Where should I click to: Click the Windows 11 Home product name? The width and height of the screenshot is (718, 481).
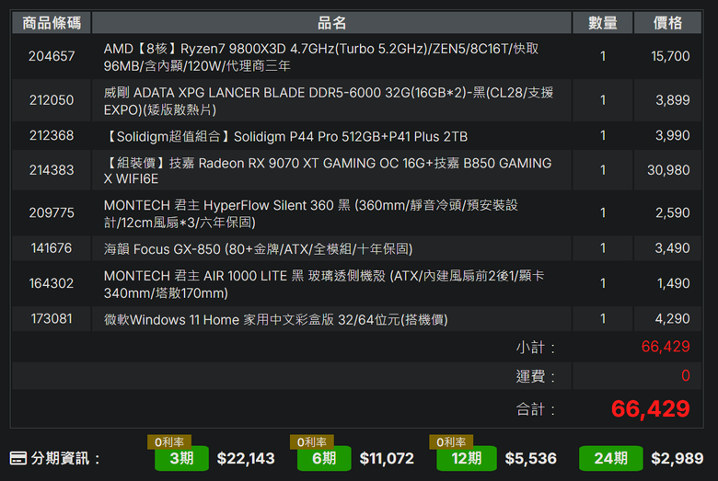point(275,319)
